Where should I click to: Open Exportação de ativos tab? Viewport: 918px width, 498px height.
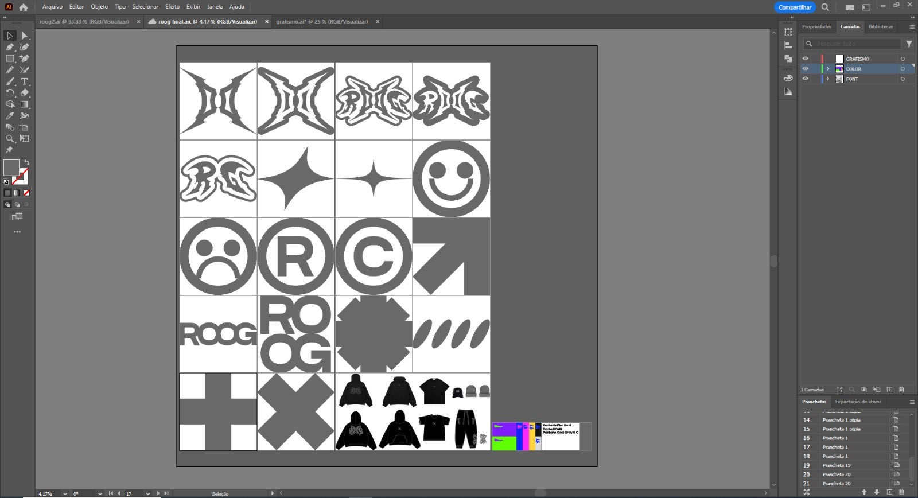coord(858,402)
